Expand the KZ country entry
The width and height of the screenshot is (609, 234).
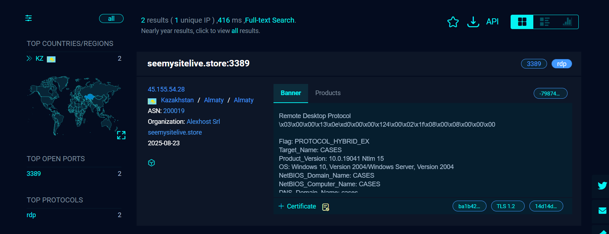[29, 58]
